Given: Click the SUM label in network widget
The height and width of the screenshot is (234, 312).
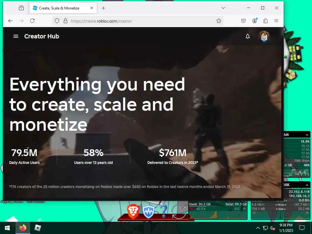Looking at the screenshot, I should point(281,209).
